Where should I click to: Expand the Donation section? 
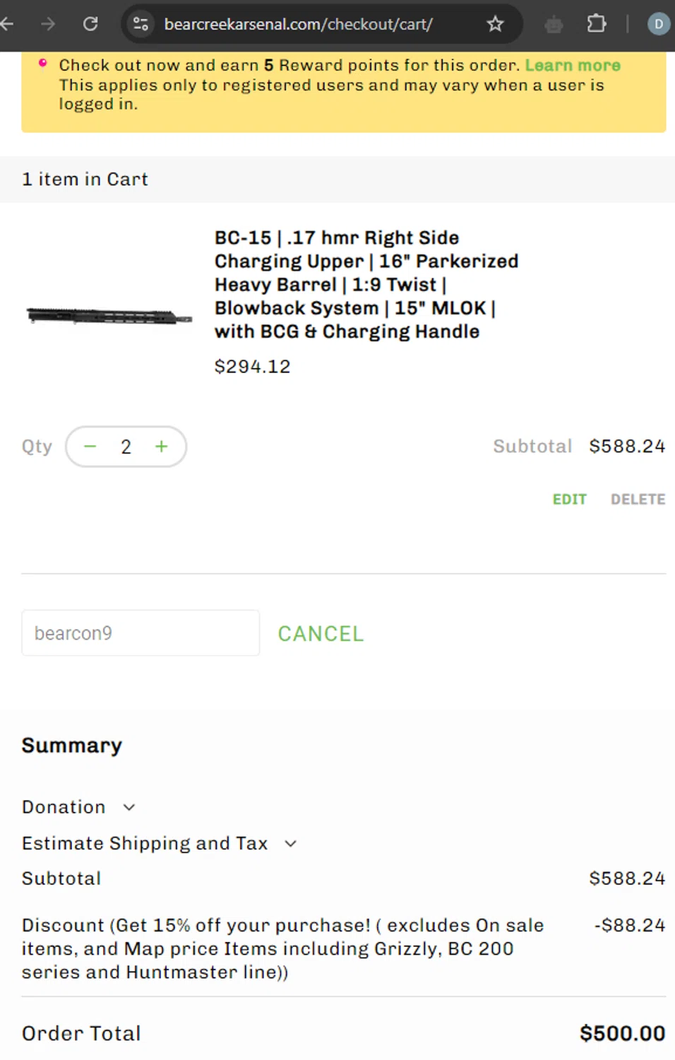point(78,807)
